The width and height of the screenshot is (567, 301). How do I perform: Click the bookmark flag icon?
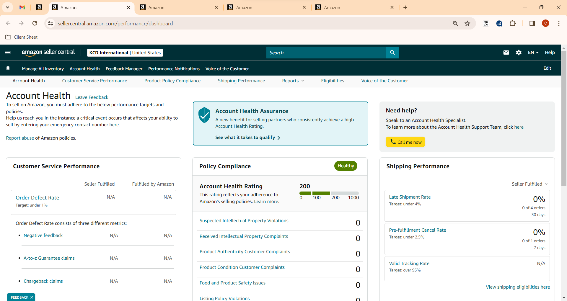[8, 68]
